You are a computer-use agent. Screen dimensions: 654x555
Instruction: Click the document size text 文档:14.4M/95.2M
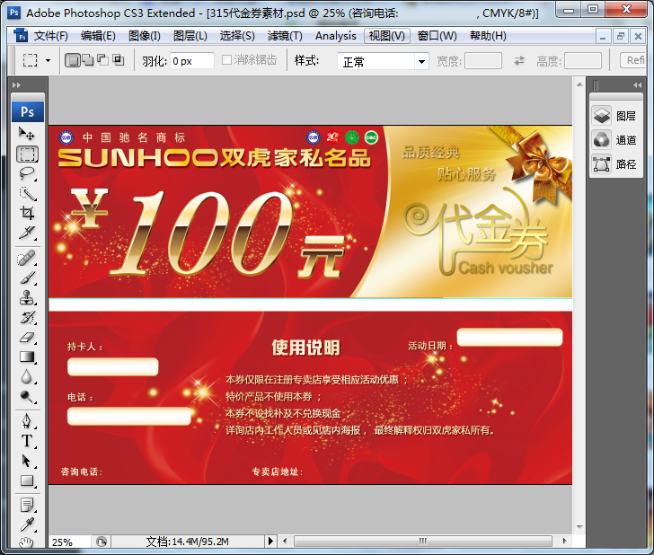tap(187, 542)
